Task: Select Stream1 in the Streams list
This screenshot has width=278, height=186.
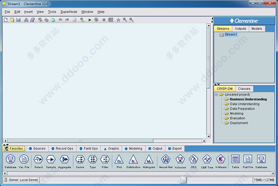Action: click(x=228, y=35)
